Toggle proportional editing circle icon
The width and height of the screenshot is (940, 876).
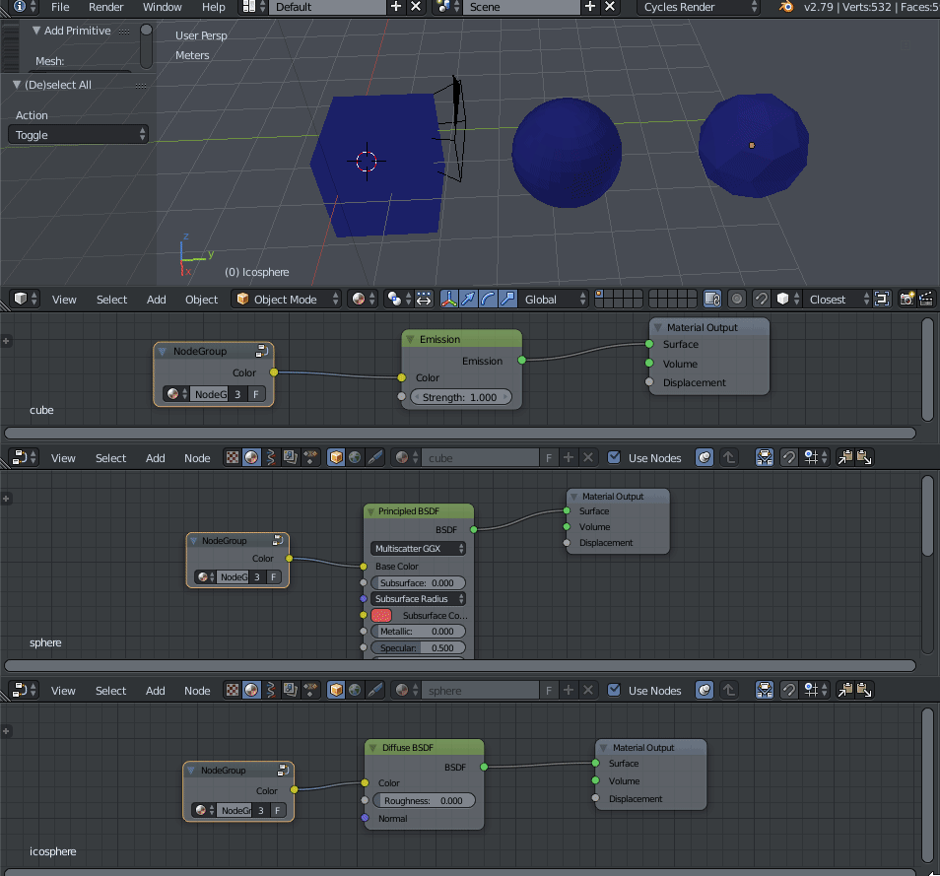point(737,299)
